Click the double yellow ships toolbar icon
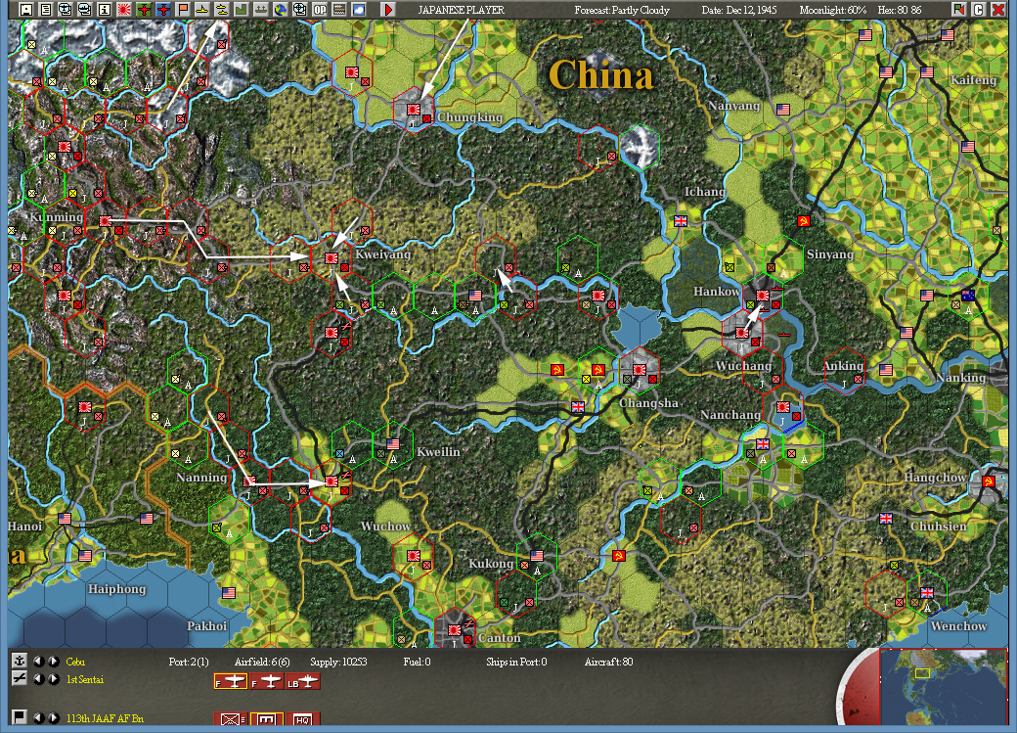This screenshot has width=1017, height=733. [222, 10]
